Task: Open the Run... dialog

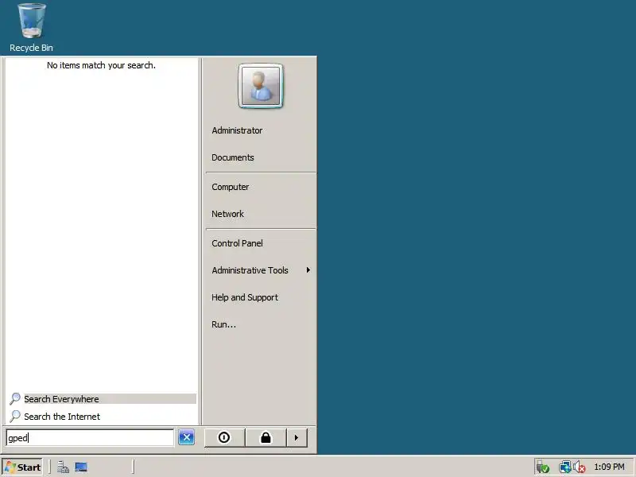Action: 223,324
